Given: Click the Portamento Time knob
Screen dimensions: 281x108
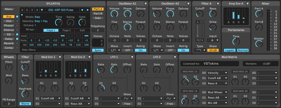Looking at the screenshot, I should tap(236, 41).
